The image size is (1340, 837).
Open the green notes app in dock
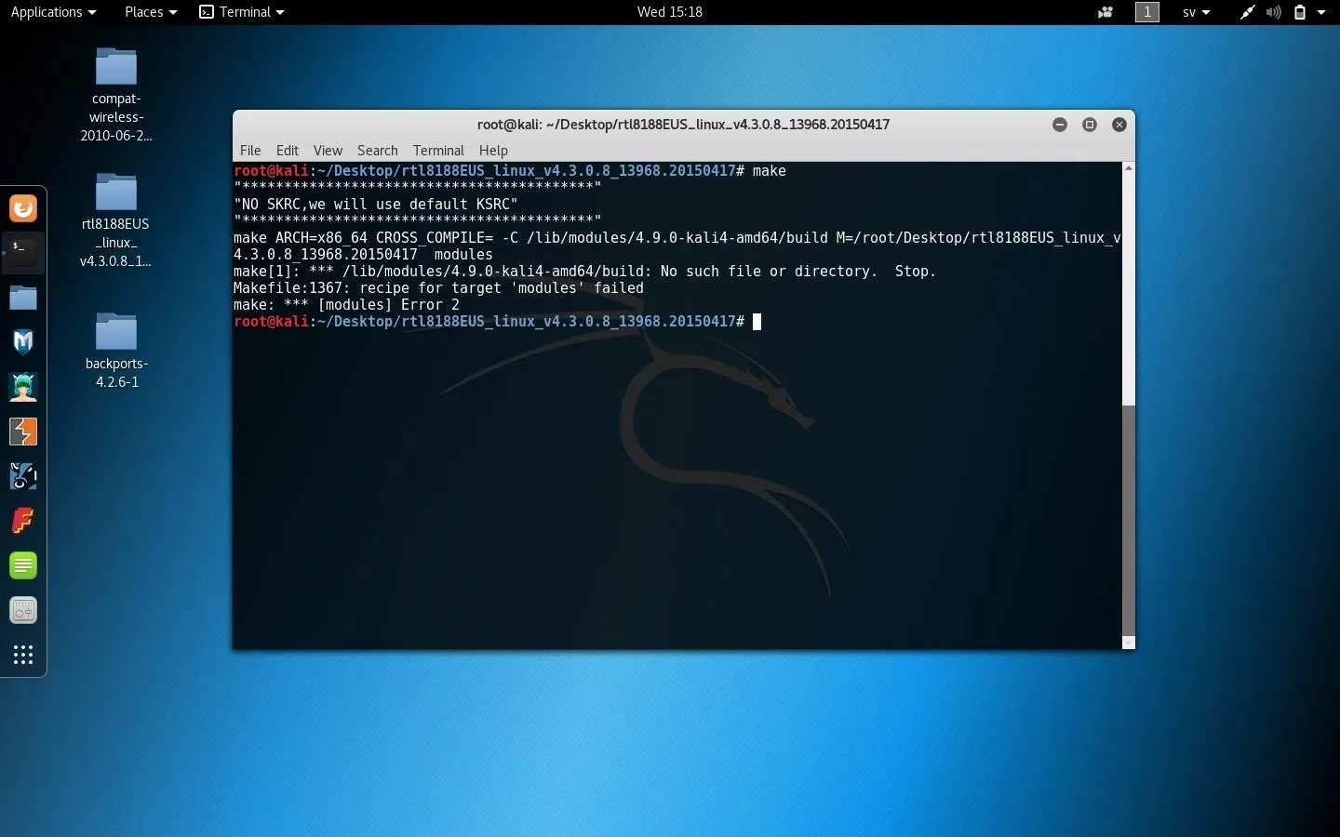point(23,565)
